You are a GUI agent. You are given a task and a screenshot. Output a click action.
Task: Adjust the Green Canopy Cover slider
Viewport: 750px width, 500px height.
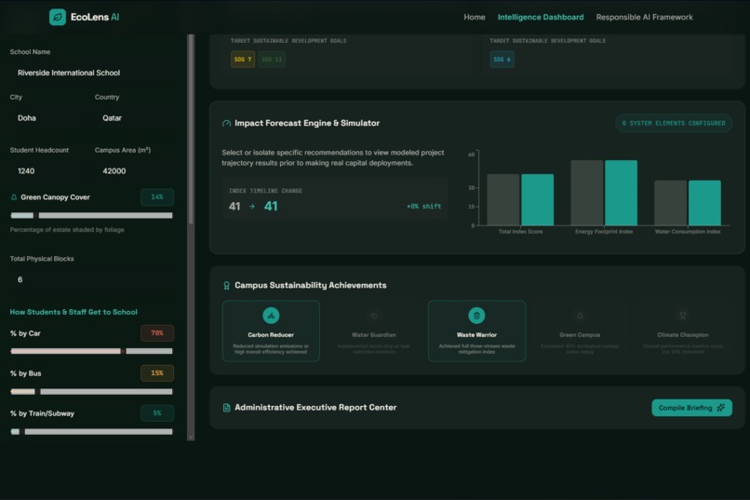pyautogui.click(x=91, y=215)
